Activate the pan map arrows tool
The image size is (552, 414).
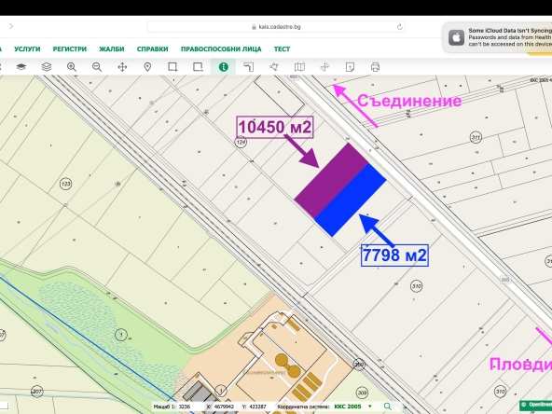point(122,67)
